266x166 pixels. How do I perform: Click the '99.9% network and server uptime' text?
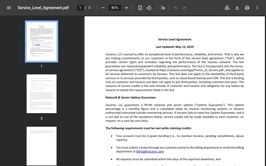168,105
